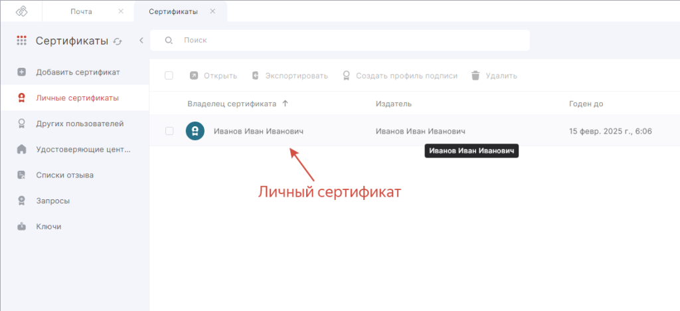Click the Экспортировать button label
Viewport: 680px width, 311px height.
point(297,76)
